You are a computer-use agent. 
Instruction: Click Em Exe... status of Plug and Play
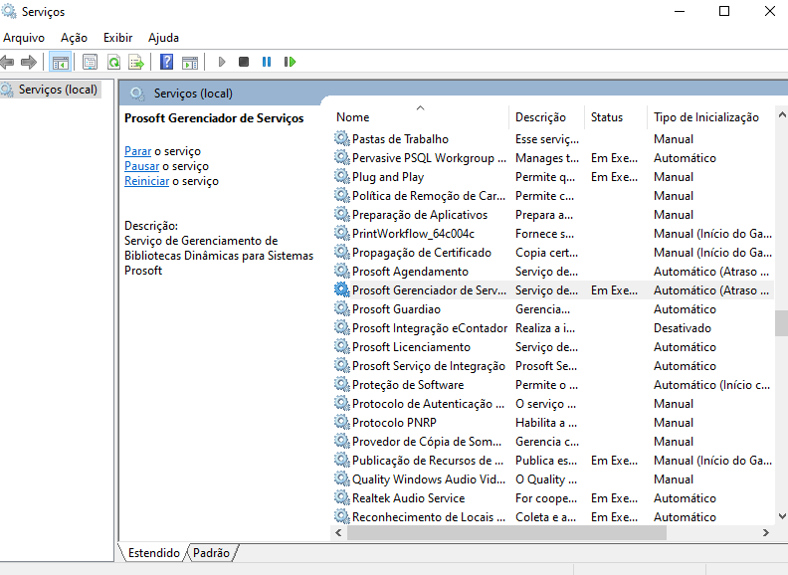614,177
